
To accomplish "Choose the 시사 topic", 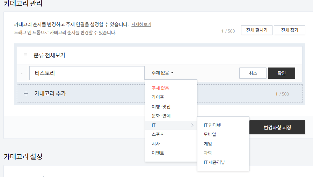I will tap(156, 144).
